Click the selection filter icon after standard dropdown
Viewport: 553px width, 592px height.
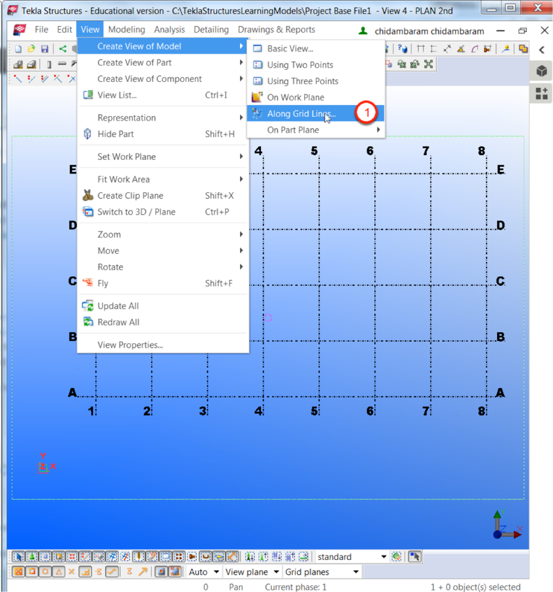[x=397, y=556]
